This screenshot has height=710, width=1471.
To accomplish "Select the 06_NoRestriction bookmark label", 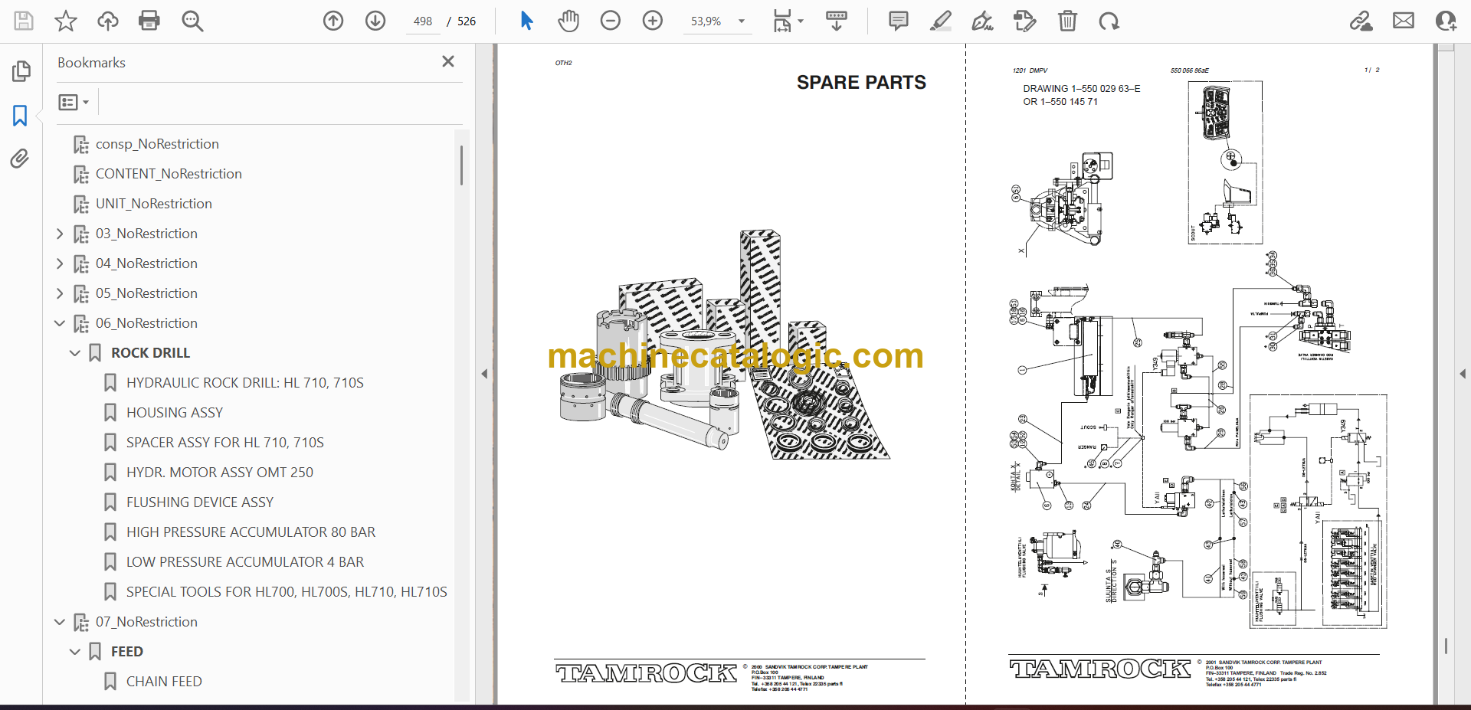I will [146, 323].
